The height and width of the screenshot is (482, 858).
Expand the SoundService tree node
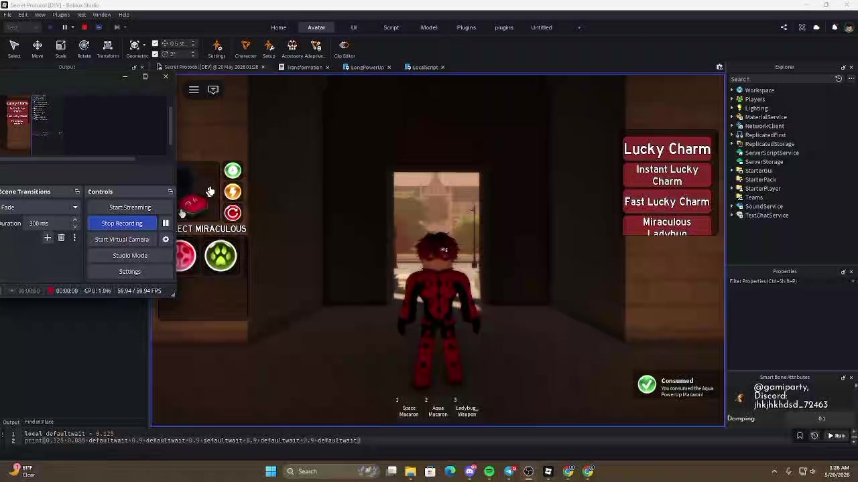tap(732, 206)
